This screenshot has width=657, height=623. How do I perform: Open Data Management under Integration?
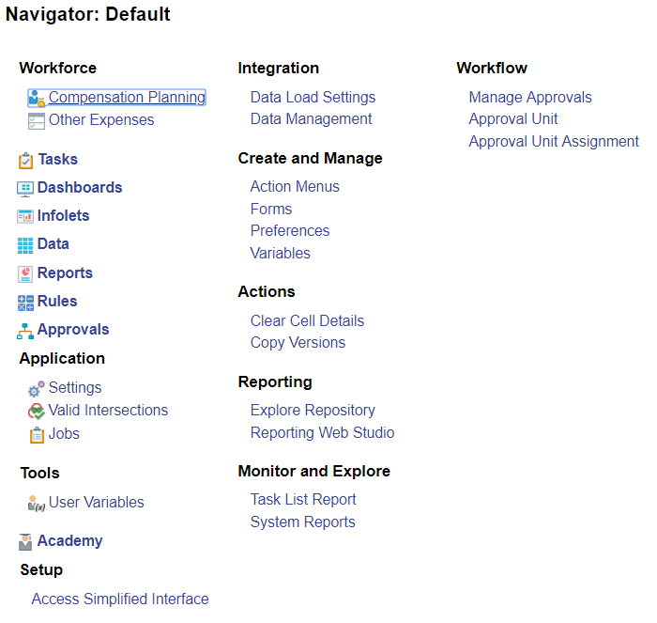coord(312,119)
